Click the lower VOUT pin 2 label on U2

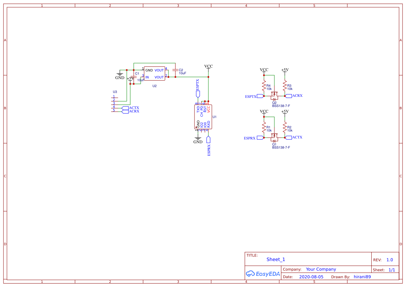pyautogui.click(x=159, y=77)
